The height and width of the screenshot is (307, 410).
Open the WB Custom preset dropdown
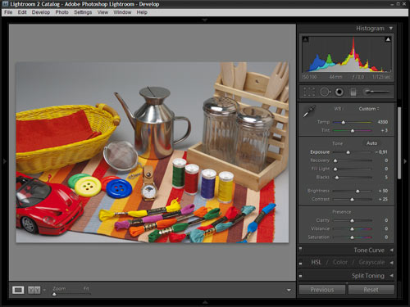pyautogui.click(x=369, y=109)
